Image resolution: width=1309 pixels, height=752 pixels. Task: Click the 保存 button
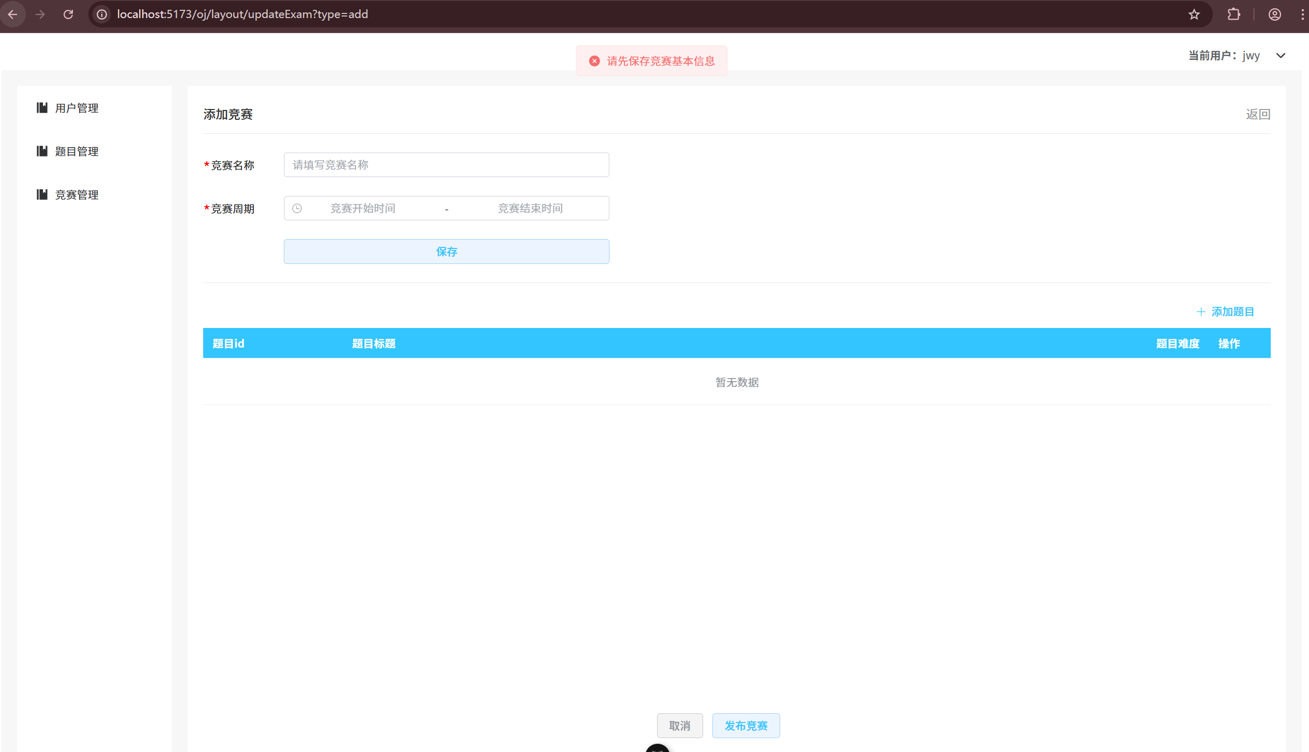(x=446, y=252)
